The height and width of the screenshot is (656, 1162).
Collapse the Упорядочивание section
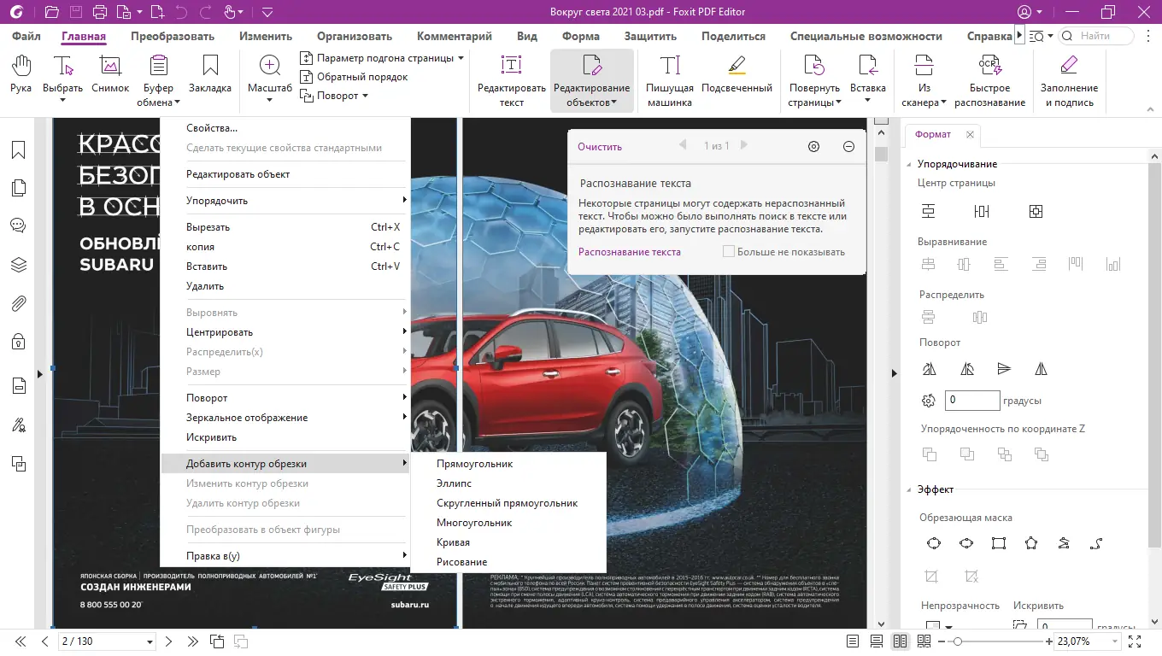tap(909, 164)
